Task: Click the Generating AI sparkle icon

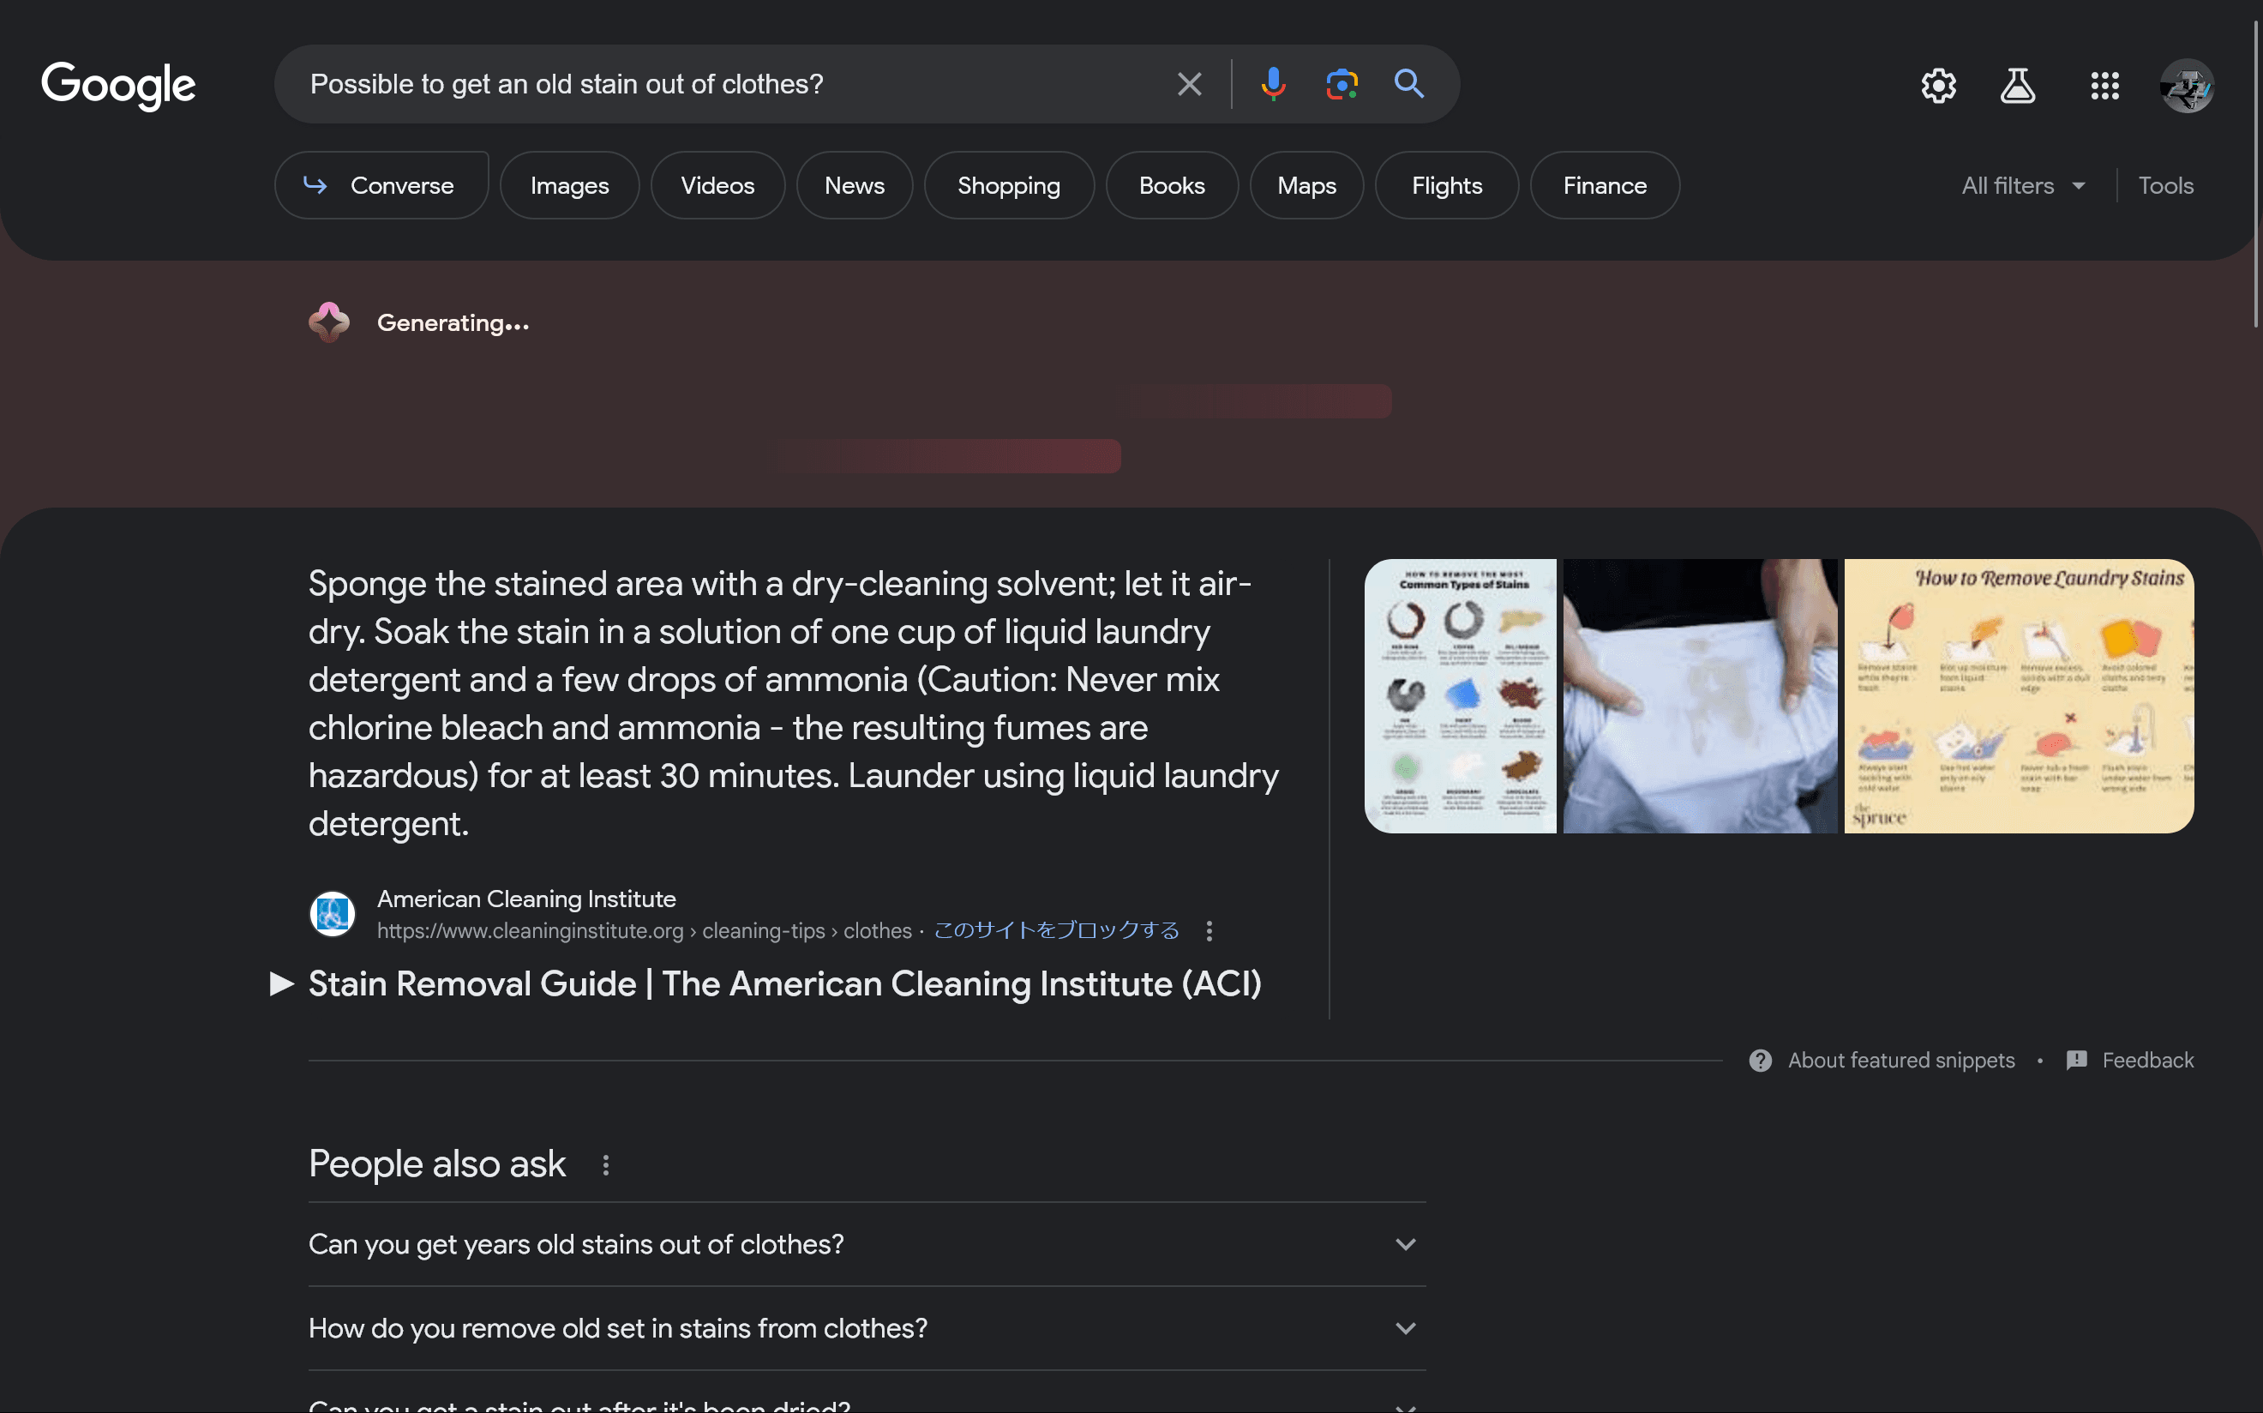Action: coord(329,322)
